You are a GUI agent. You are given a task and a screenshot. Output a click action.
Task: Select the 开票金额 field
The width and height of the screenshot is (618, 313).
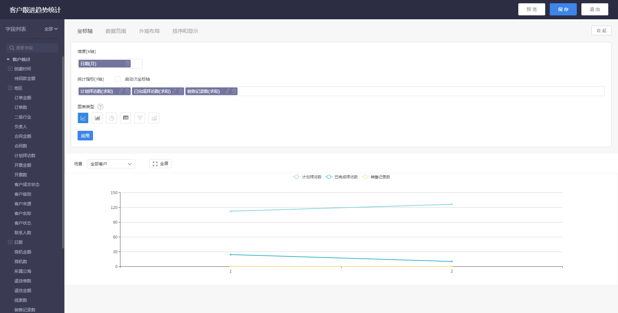(x=23, y=165)
